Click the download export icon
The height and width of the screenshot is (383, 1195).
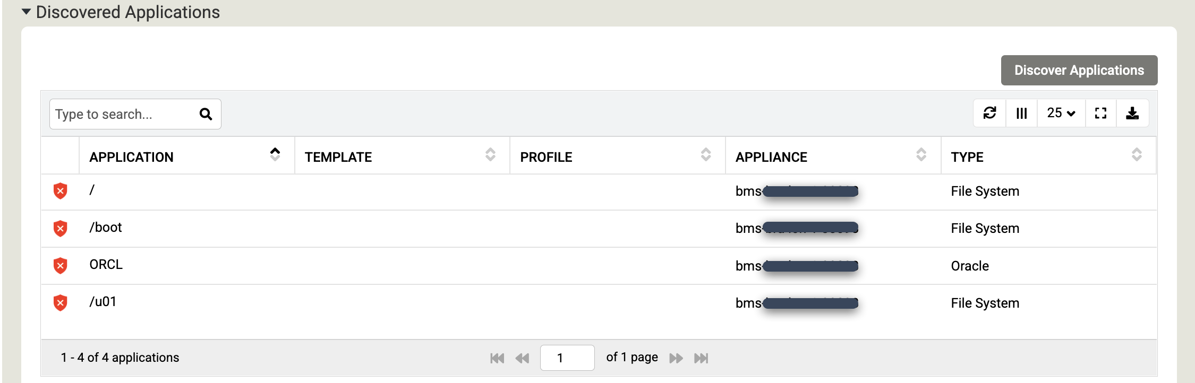click(1132, 113)
